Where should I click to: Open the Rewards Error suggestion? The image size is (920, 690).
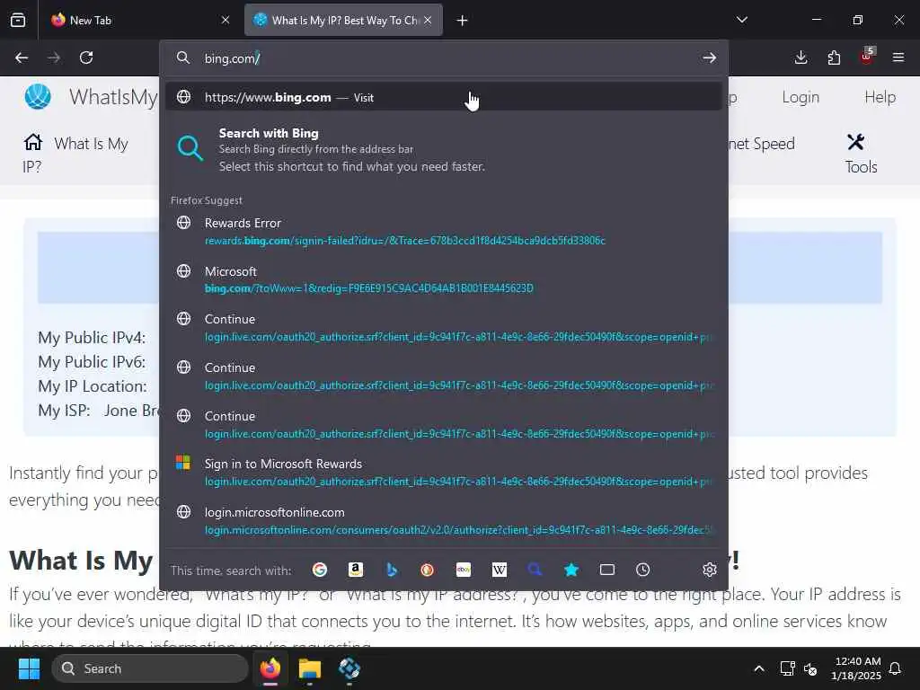click(444, 231)
